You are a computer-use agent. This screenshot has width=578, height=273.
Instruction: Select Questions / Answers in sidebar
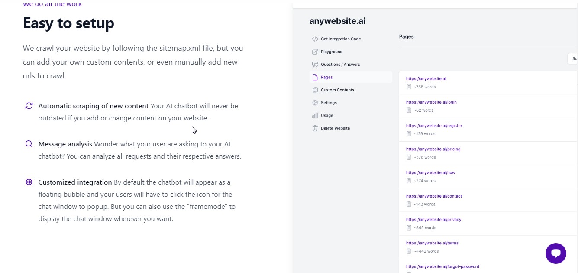[x=352, y=65]
